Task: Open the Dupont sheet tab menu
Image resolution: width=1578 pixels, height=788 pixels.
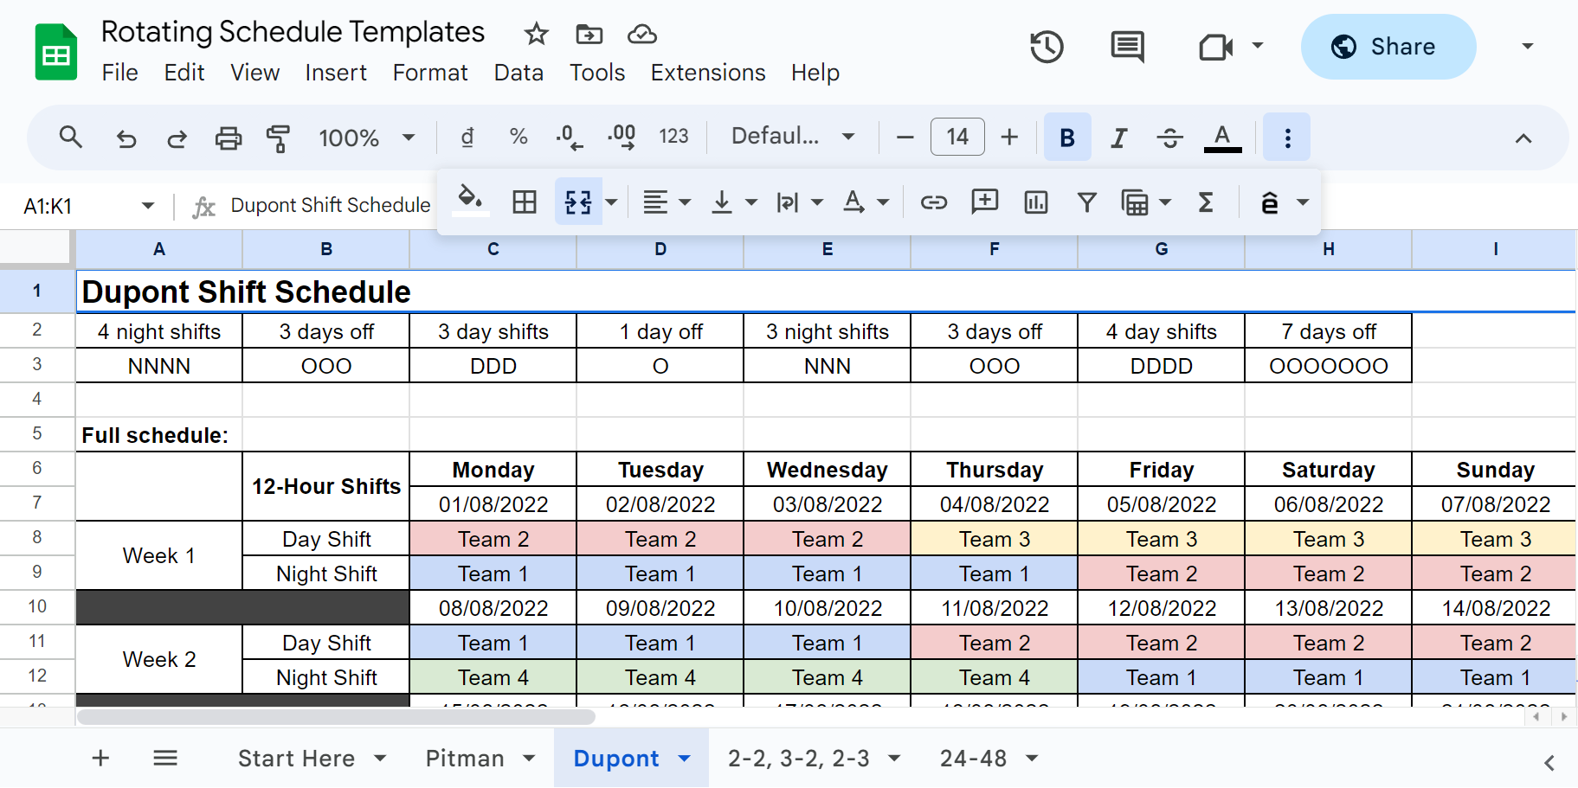Action: click(683, 758)
